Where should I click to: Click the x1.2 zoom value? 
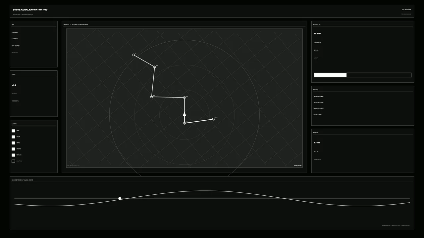pyautogui.click(x=14, y=85)
